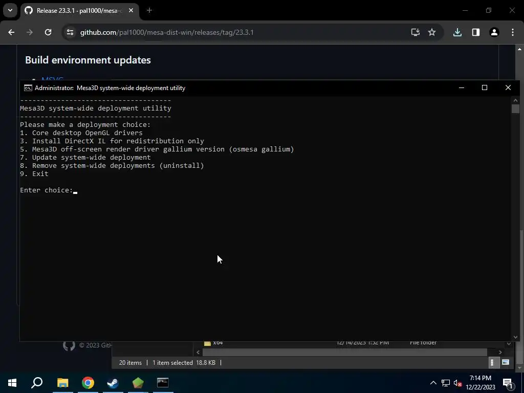Open Chrome three-dot menu
The width and height of the screenshot is (524, 393).
(513, 32)
